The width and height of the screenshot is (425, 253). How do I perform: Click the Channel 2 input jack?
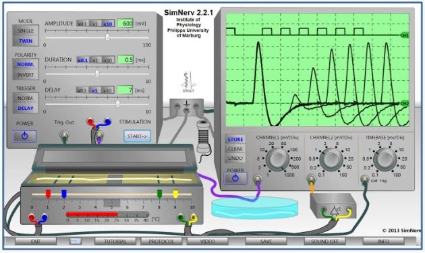[x=311, y=178]
